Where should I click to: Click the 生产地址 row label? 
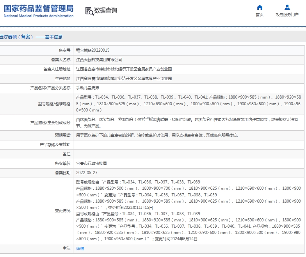(x=62, y=78)
